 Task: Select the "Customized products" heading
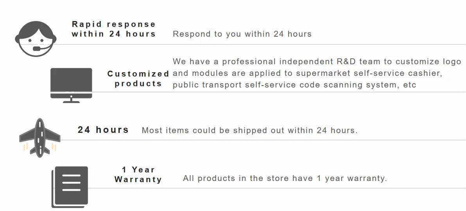click(138, 79)
